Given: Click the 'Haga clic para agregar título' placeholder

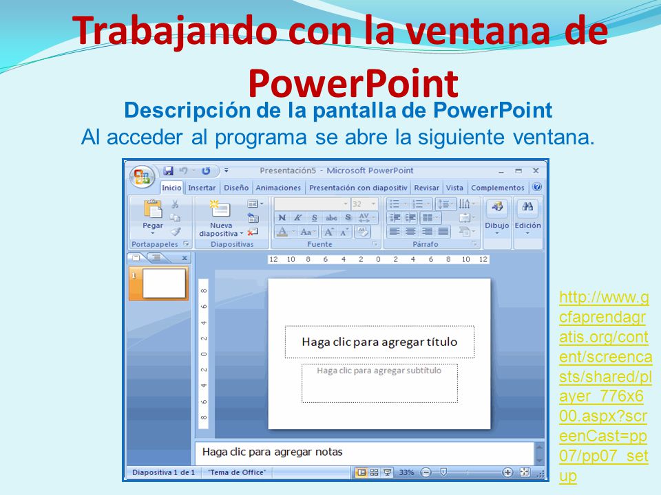Looking at the screenshot, I should pyautogui.click(x=379, y=342).
